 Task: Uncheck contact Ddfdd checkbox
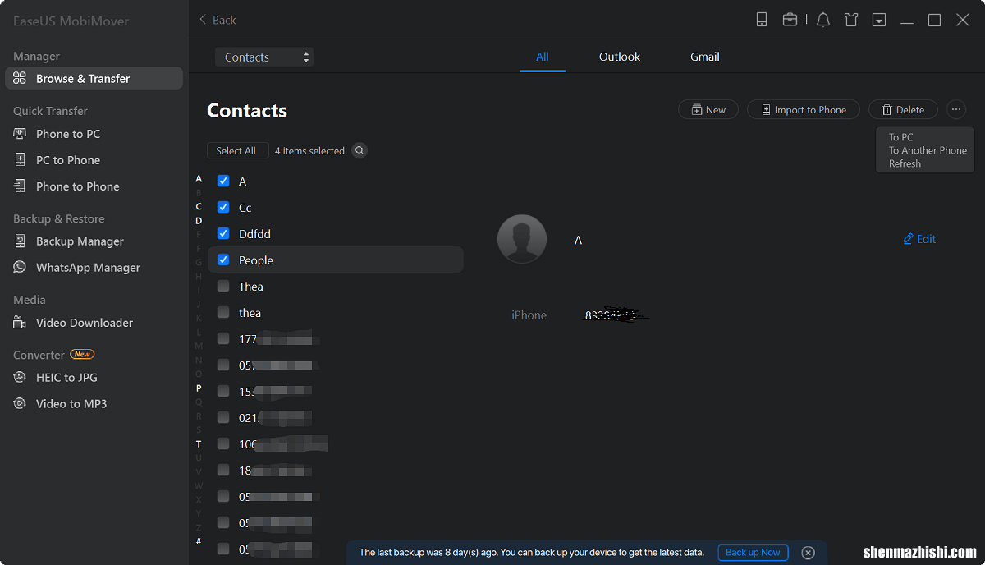(x=223, y=233)
